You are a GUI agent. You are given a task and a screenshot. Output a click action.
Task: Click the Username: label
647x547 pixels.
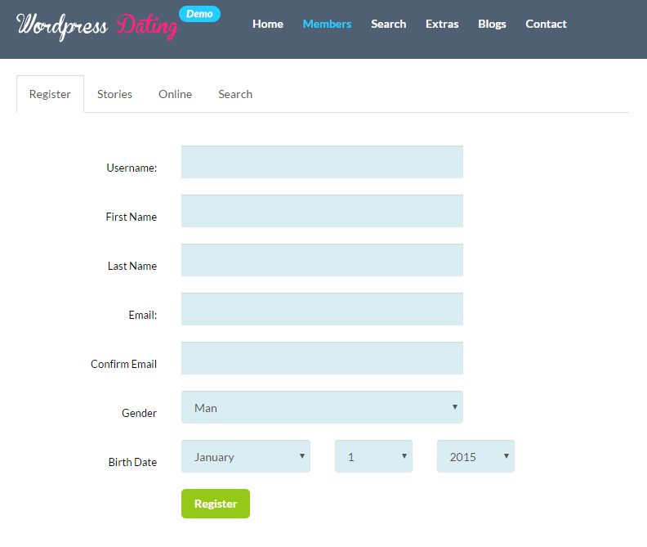pyautogui.click(x=132, y=168)
